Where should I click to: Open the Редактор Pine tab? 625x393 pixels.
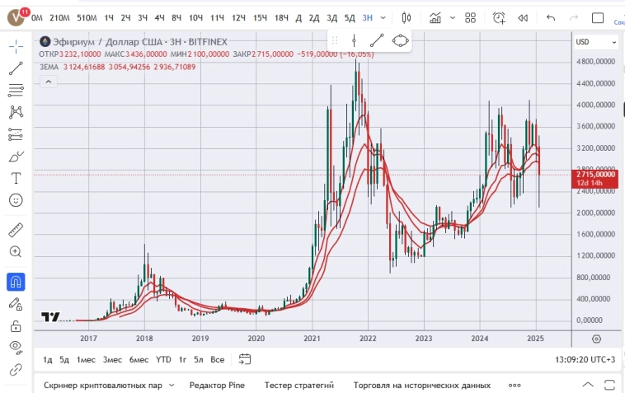click(x=217, y=385)
